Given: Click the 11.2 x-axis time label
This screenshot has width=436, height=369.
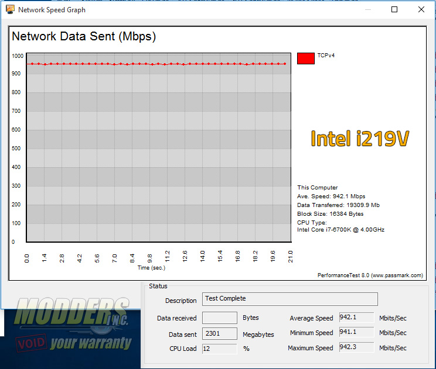Looking at the screenshot, I should [x=168, y=257].
